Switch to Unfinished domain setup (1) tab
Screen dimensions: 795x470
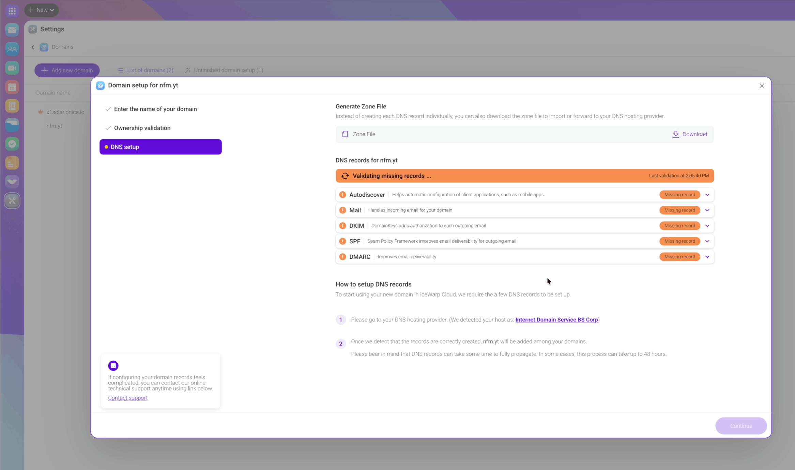coord(224,70)
